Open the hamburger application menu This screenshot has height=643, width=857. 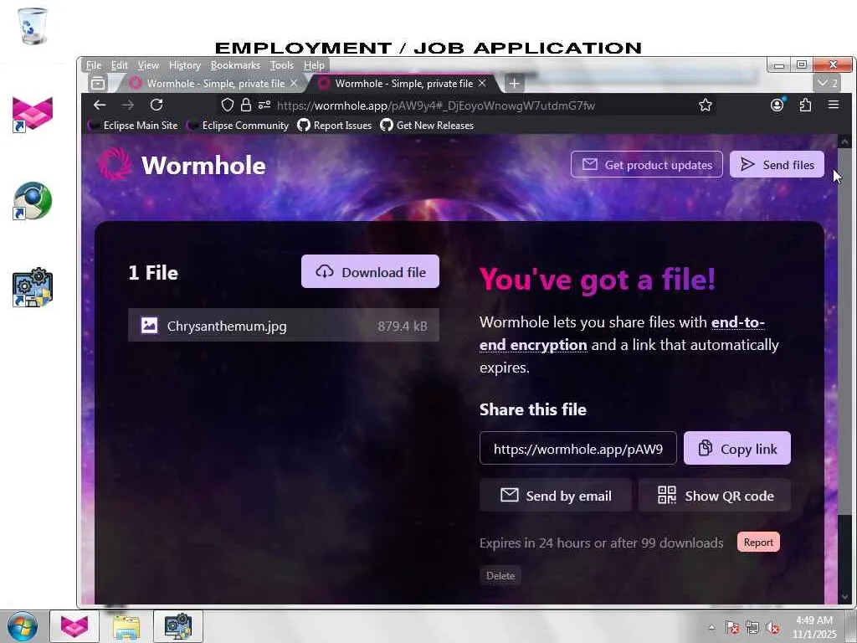tap(834, 105)
